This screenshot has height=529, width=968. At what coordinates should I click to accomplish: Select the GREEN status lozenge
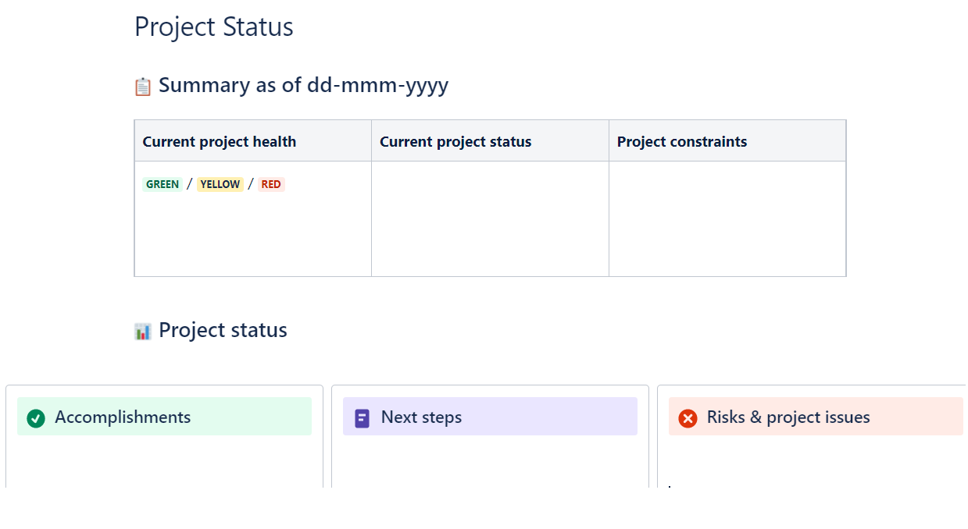(163, 185)
